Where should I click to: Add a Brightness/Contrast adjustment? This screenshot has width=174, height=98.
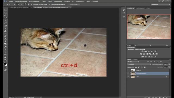pos(142,51)
